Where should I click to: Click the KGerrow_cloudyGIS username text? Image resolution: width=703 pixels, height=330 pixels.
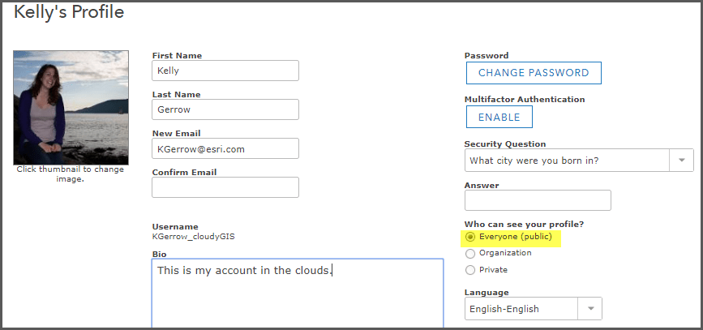pyautogui.click(x=193, y=237)
